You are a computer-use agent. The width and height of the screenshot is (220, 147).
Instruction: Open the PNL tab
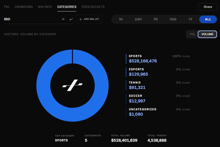click(x=7, y=7)
